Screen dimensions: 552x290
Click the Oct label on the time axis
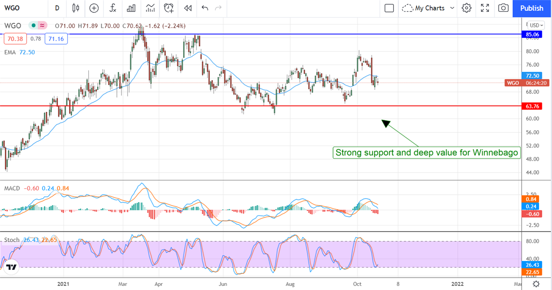[357, 284]
